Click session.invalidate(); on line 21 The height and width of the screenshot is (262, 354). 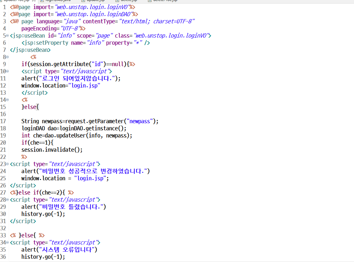(52, 150)
